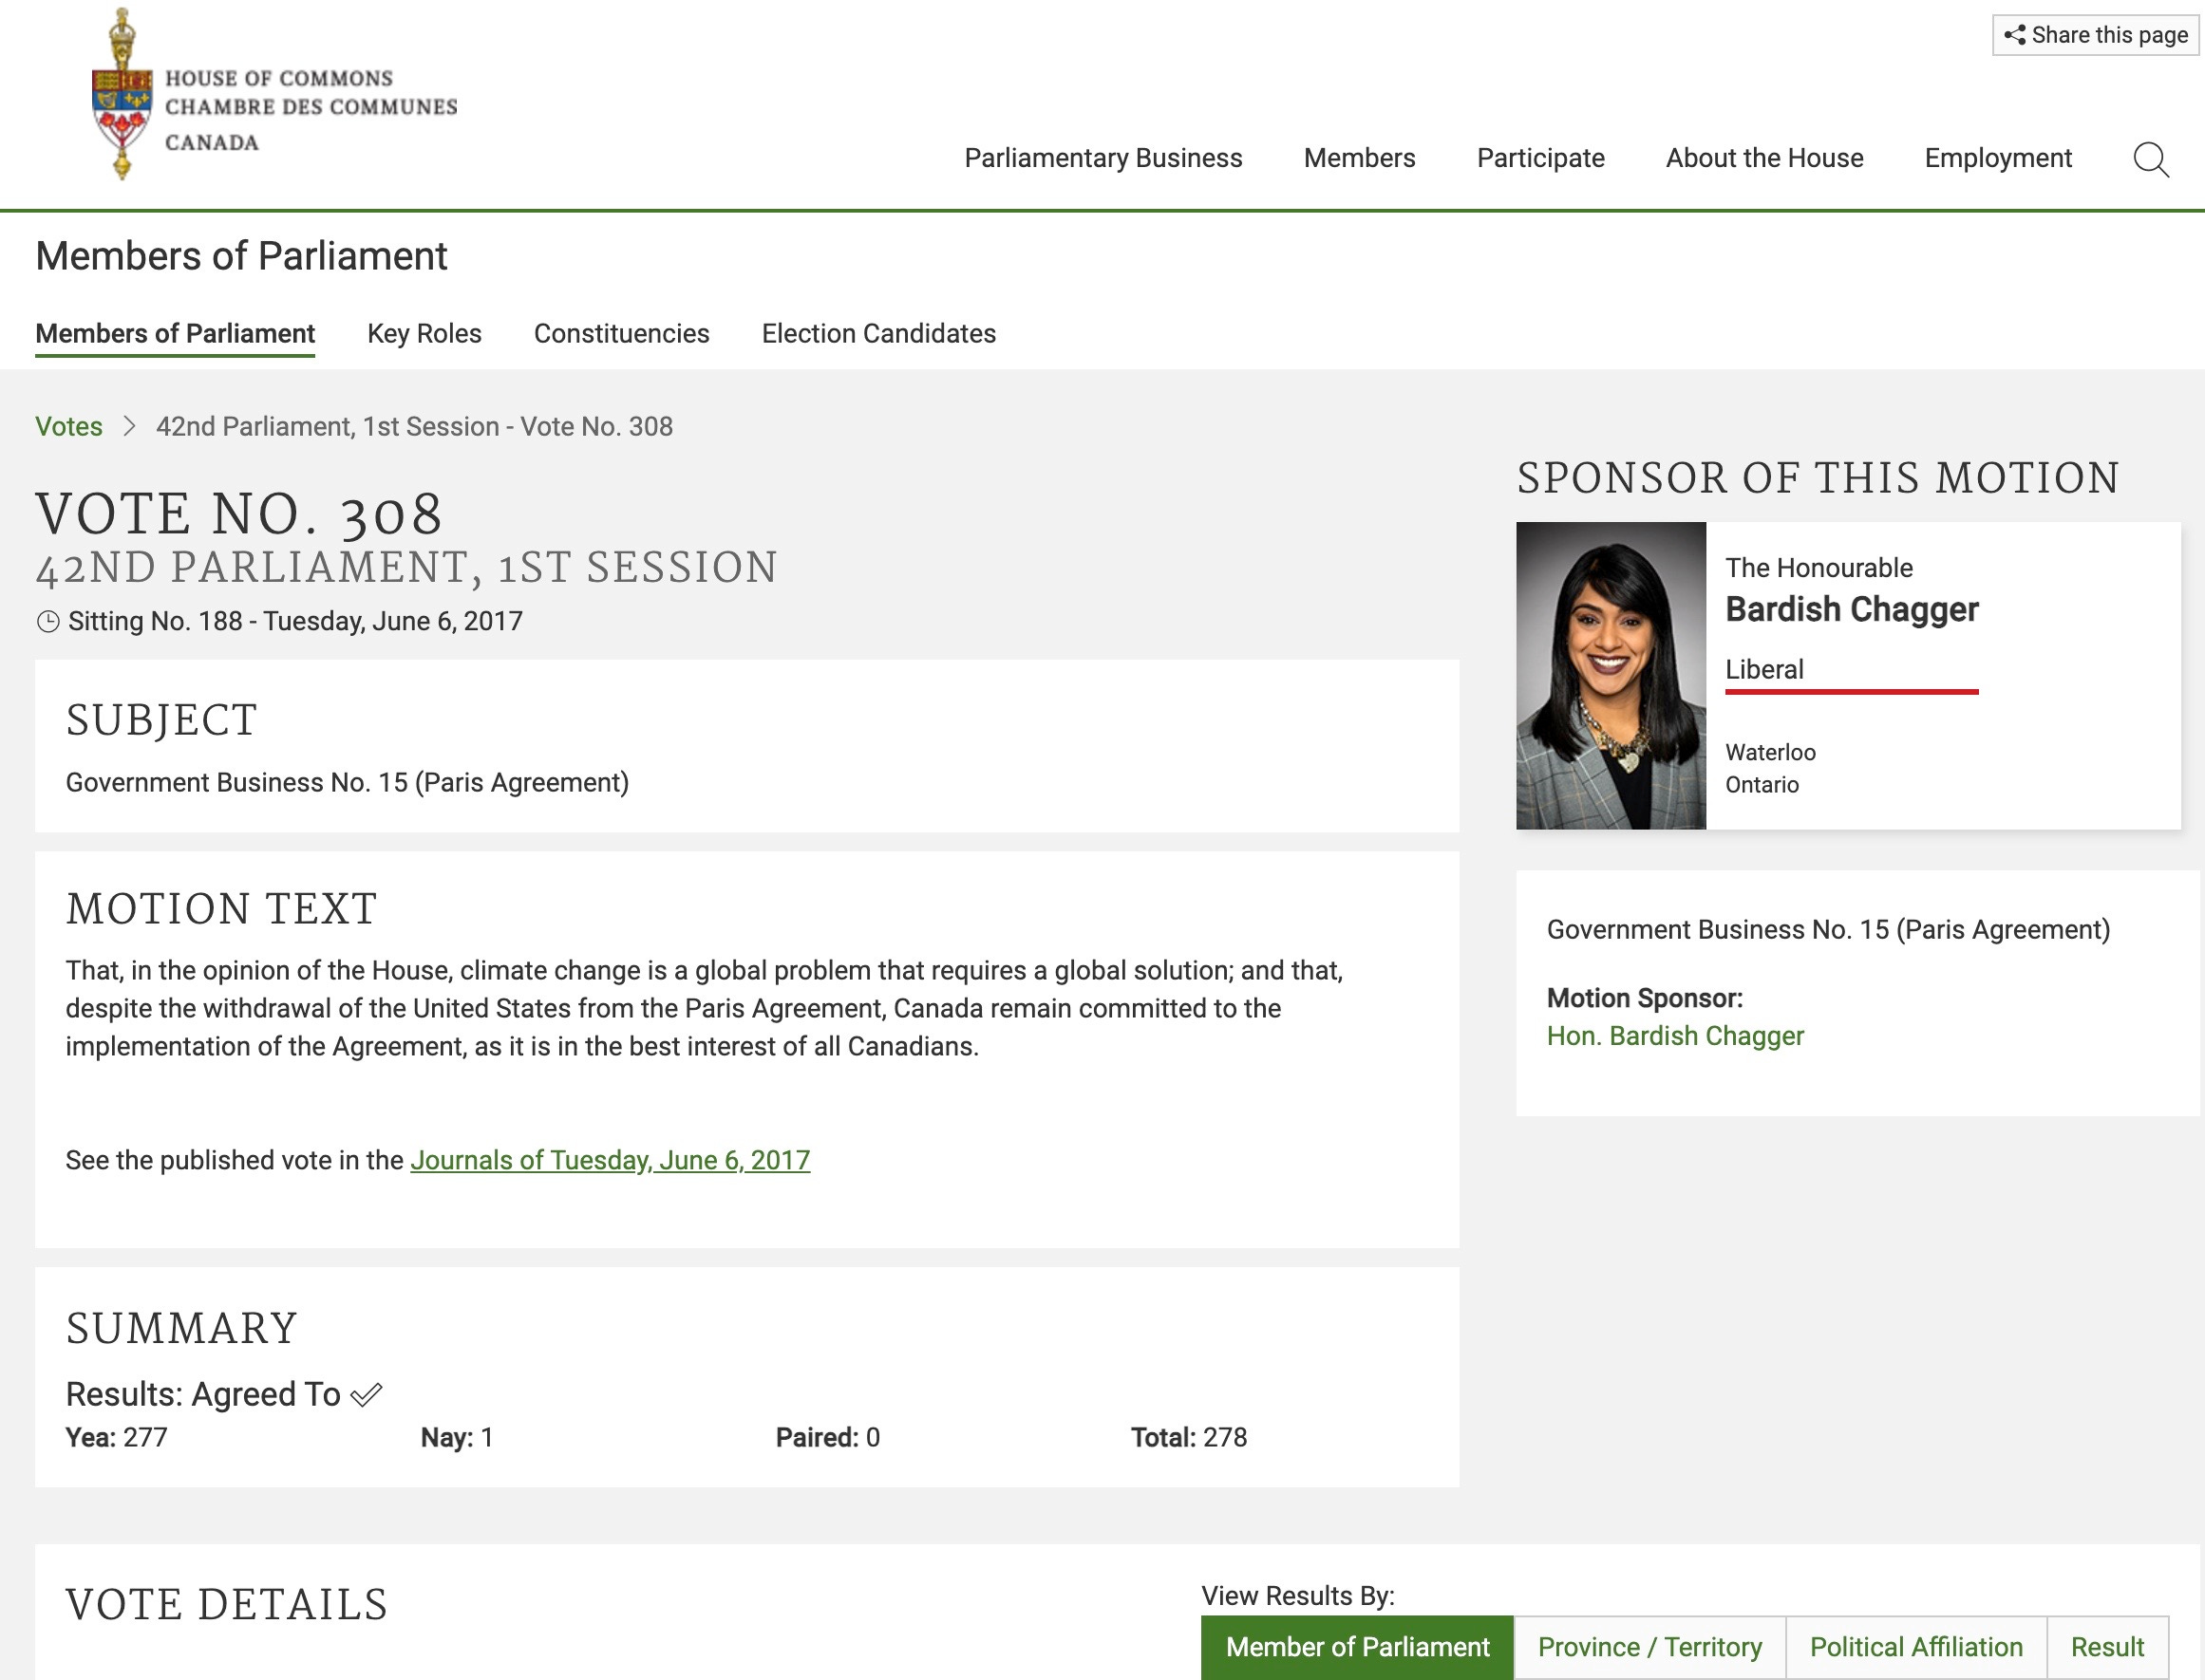Click the Results: Agreed To text
The width and height of the screenshot is (2205, 1680).
click(x=203, y=1394)
